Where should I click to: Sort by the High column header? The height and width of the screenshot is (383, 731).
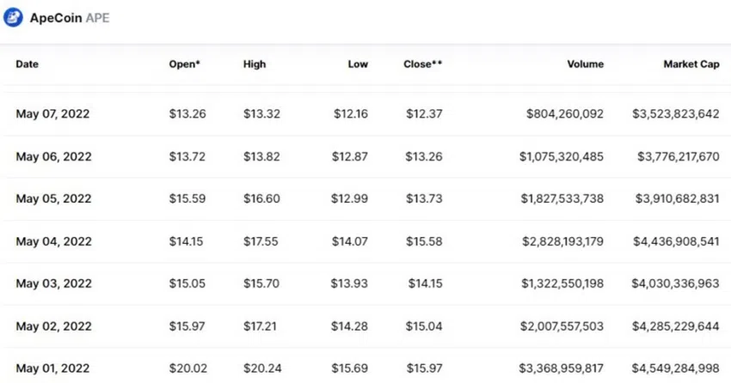click(255, 64)
